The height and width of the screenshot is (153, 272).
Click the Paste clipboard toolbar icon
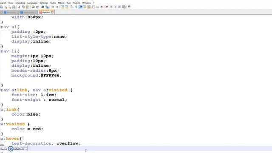[x=28, y=7]
